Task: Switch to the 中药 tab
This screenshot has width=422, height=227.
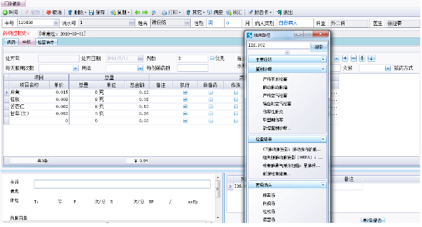Action: 27,42
